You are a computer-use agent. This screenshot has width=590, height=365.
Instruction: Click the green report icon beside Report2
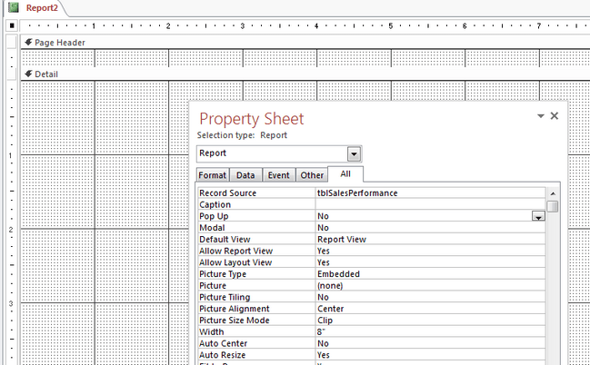point(14,7)
